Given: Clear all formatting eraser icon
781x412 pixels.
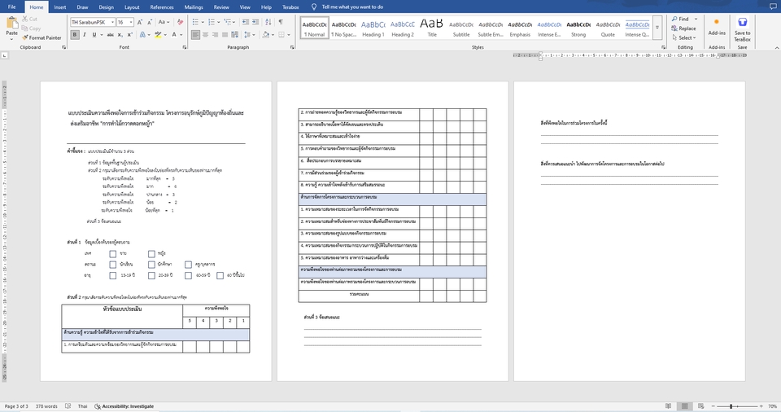Looking at the screenshot, I should pyautogui.click(x=180, y=22).
